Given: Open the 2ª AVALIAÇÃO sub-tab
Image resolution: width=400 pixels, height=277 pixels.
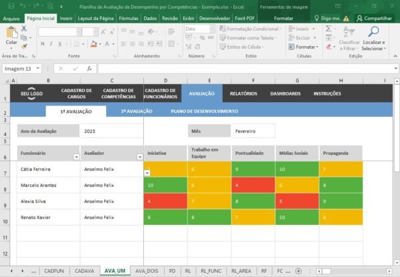Looking at the screenshot, I should click(137, 111).
